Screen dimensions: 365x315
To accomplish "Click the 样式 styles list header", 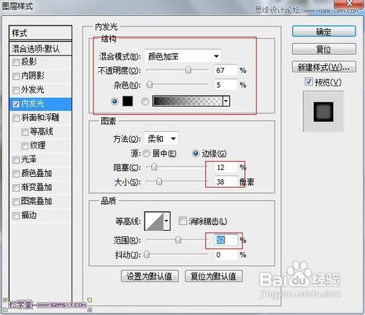I will pyautogui.click(x=40, y=33).
